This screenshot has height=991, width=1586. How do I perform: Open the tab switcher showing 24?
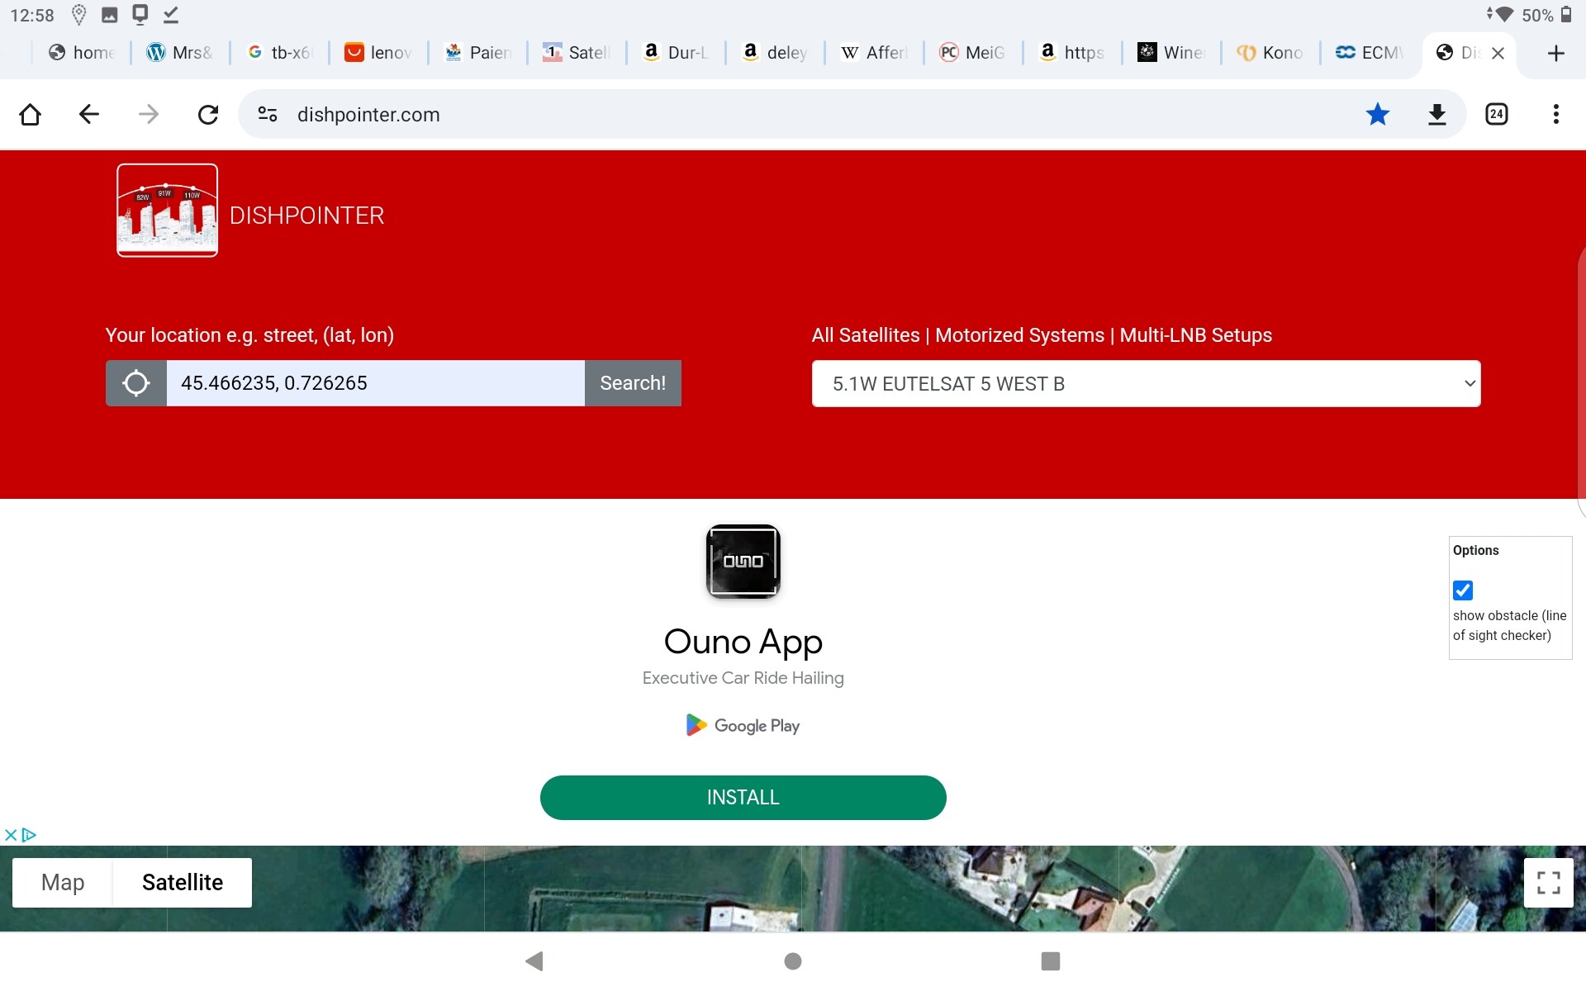(1496, 114)
